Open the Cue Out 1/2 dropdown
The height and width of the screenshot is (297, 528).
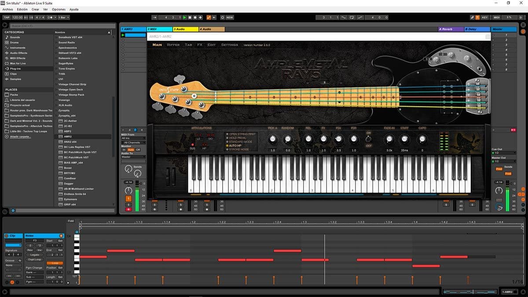pyautogui.click(x=503, y=153)
